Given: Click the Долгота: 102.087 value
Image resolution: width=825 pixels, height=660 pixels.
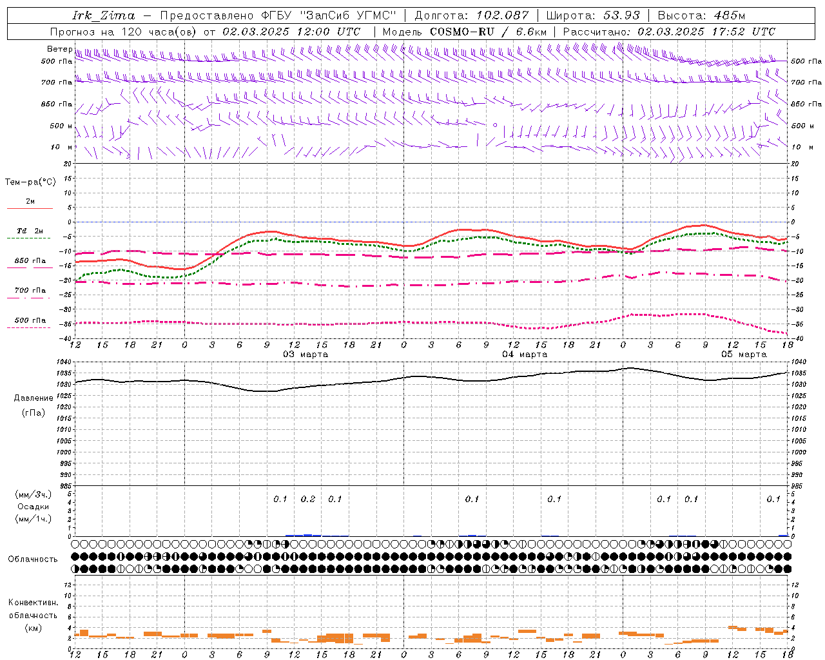Looking at the screenshot, I should pos(472,15).
